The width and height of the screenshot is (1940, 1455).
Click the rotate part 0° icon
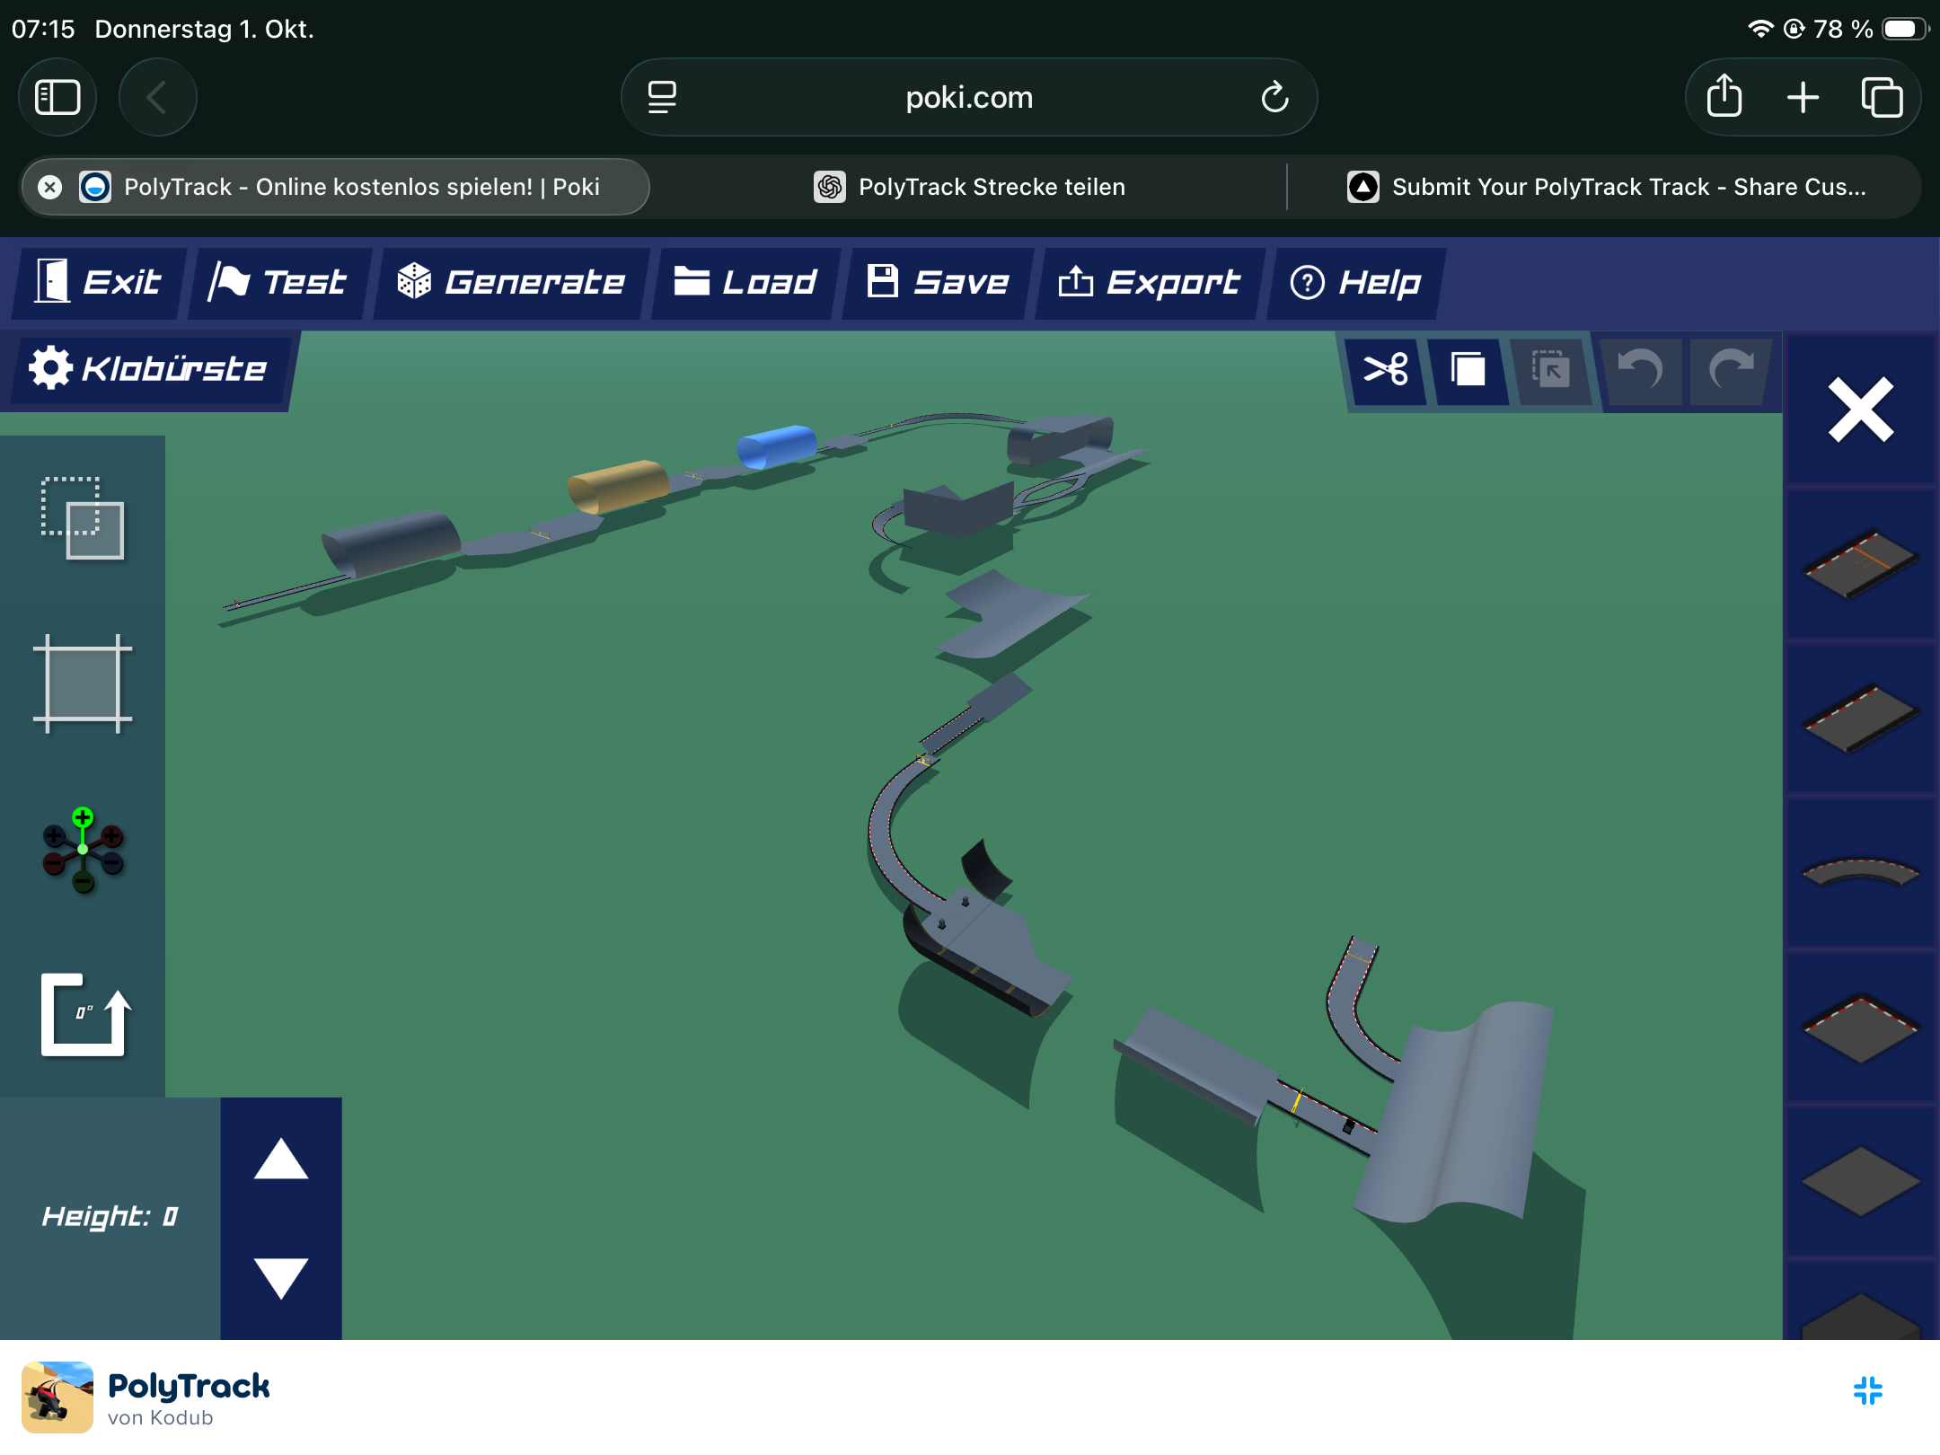tap(85, 1014)
